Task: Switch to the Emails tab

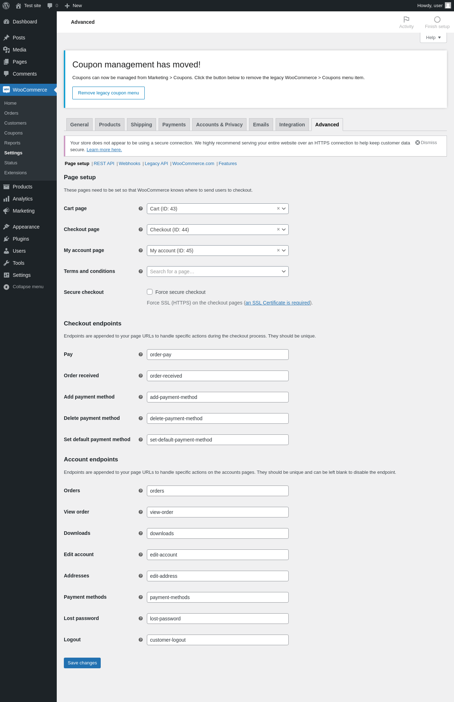Action: click(x=261, y=125)
